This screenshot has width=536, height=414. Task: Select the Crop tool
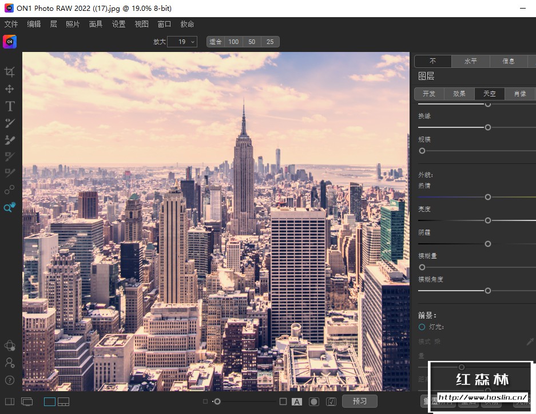10,72
